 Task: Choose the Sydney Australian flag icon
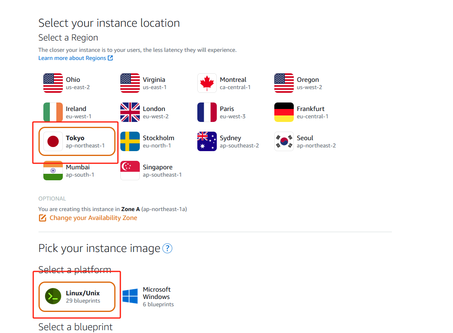pyautogui.click(x=207, y=141)
